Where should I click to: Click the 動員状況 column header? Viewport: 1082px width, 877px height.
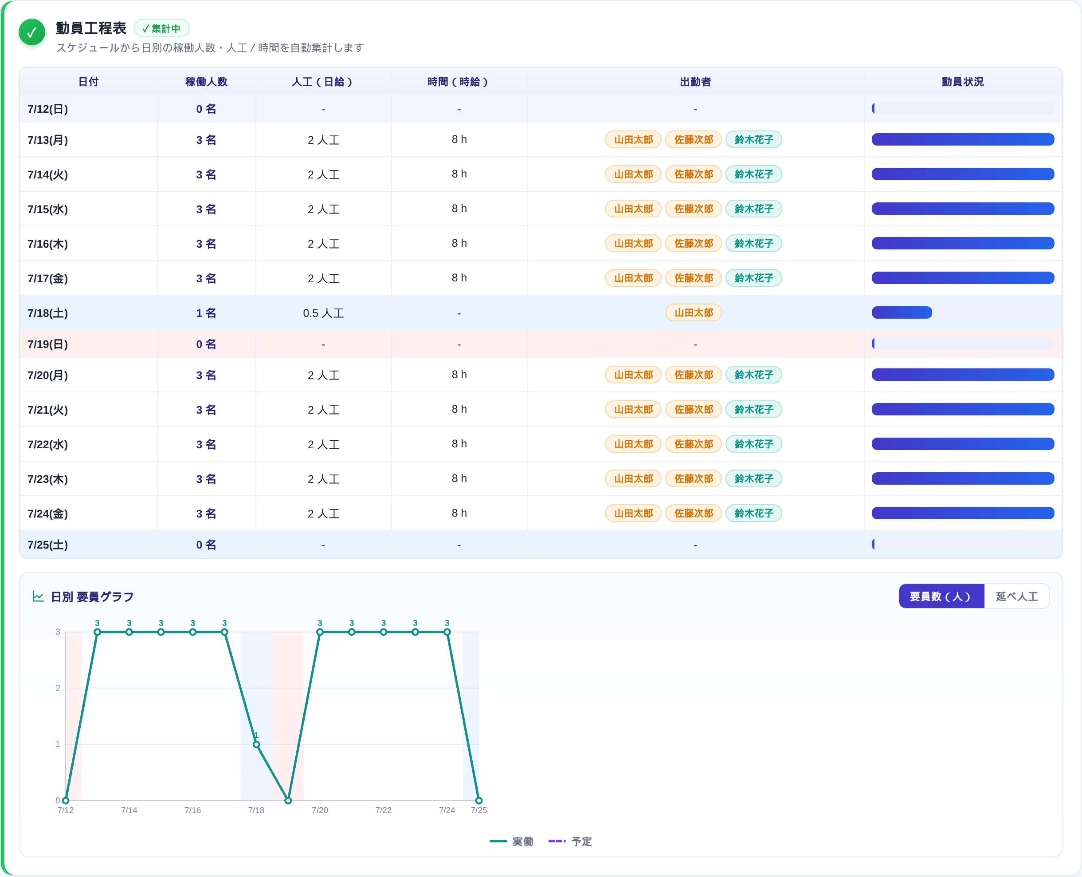click(962, 82)
